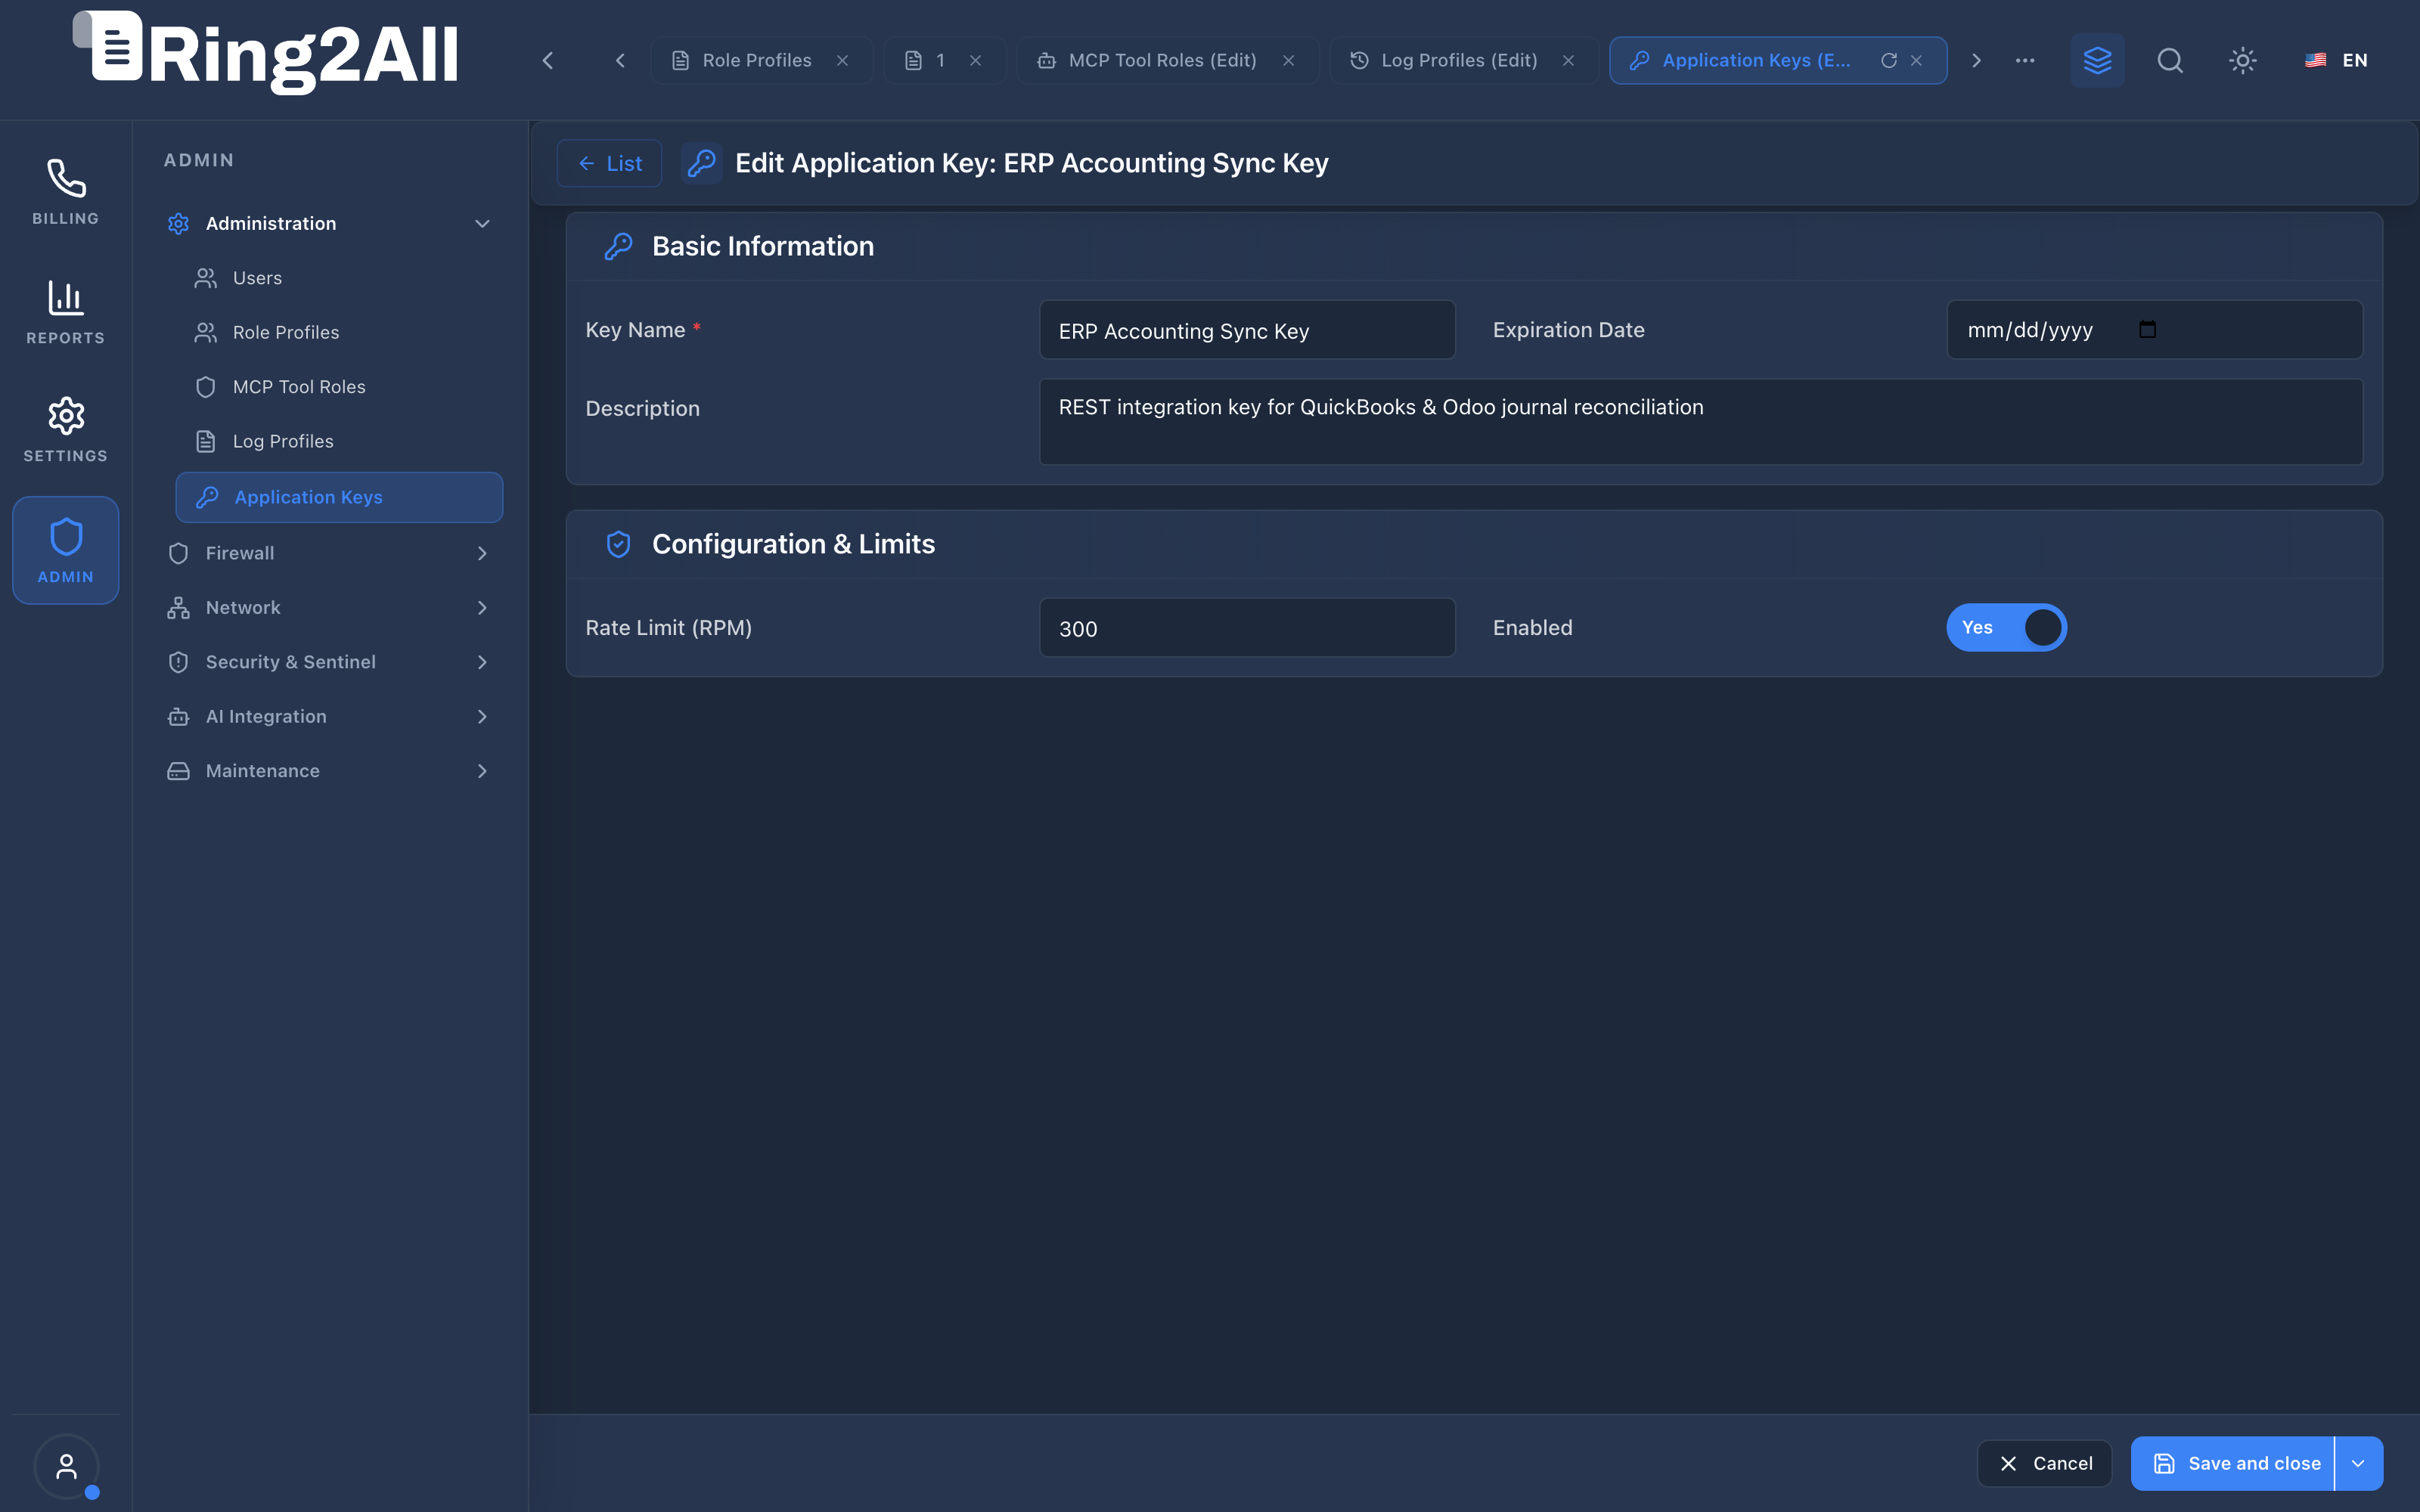The height and width of the screenshot is (1512, 2420).
Task: Switch to the tab labeled 1
Action: (944, 60)
